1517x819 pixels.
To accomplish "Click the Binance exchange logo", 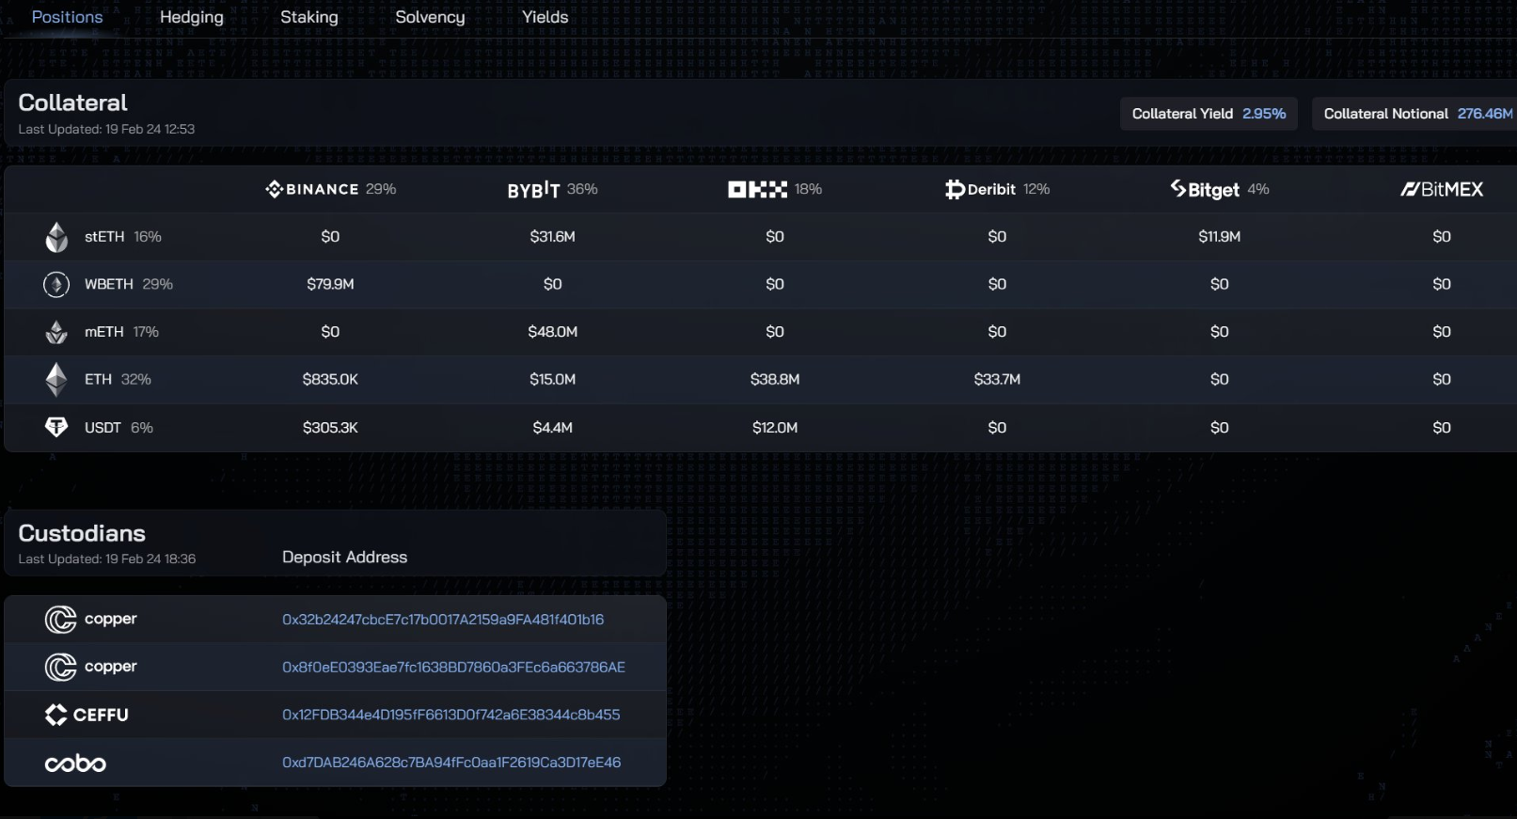I will tap(312, 189).
